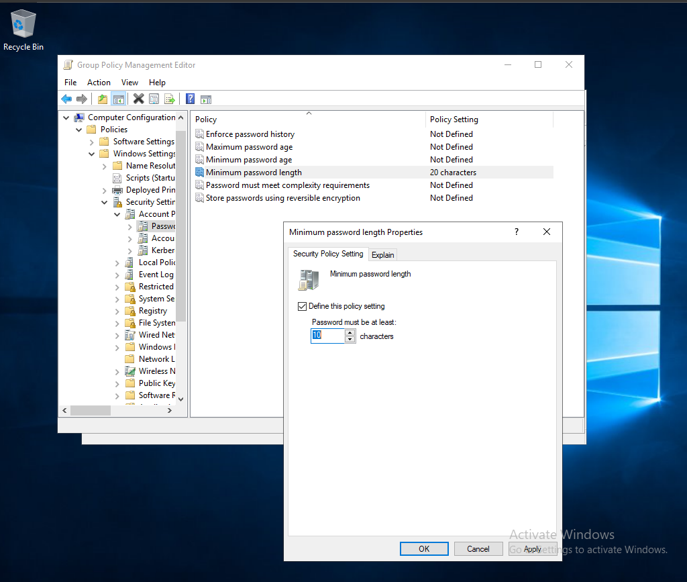The width and height of the screenshot is (687, 582).
Task: Click the Enforce password history policy icon
Action: pos(199,134)
